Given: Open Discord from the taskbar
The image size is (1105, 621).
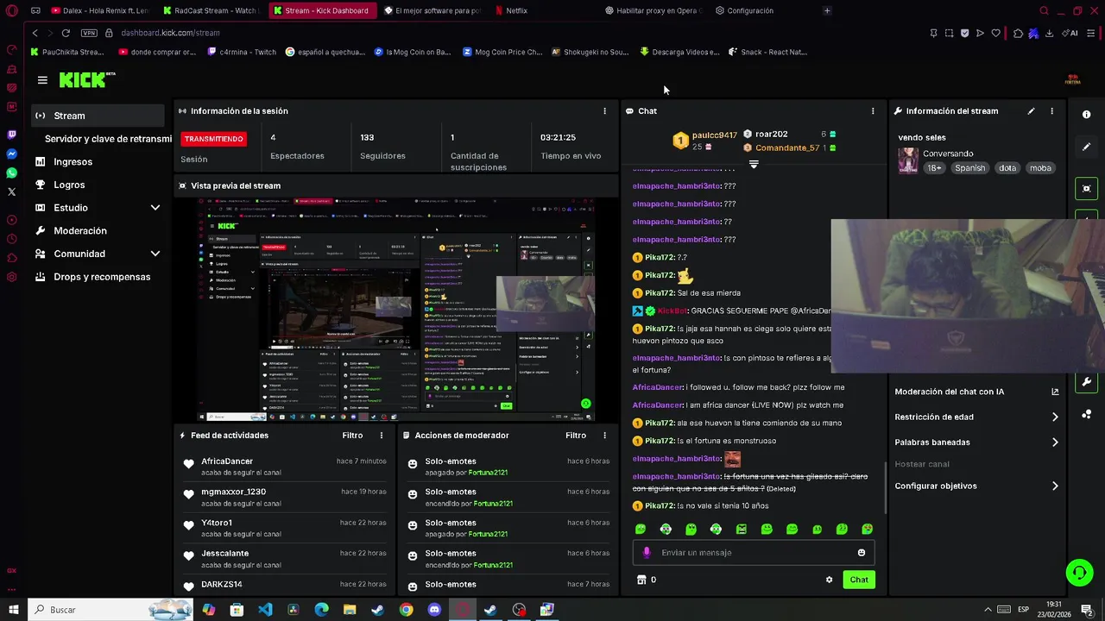Looking at the screenshot, I should point(434,610).
